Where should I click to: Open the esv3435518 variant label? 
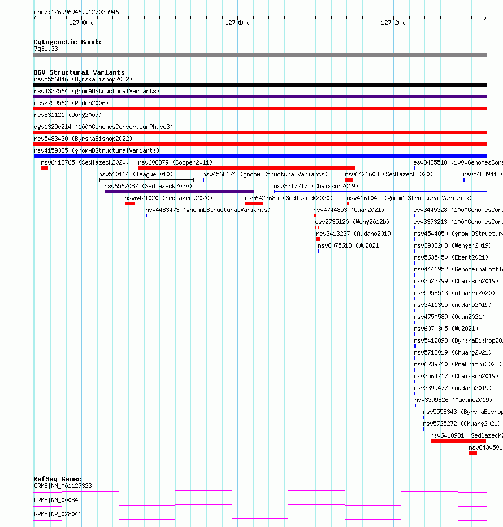[x=458, y=162]
